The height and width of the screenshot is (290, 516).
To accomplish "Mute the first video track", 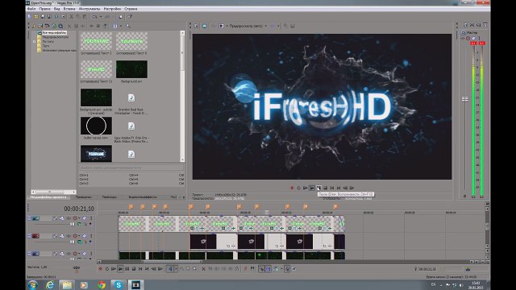I will point(84,218).
